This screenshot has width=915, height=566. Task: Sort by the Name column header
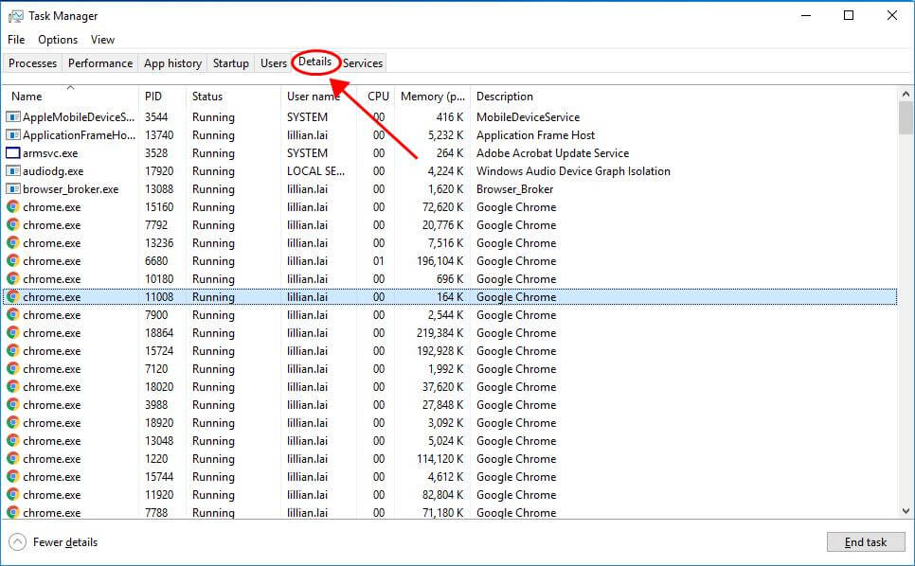pos(71,97)
